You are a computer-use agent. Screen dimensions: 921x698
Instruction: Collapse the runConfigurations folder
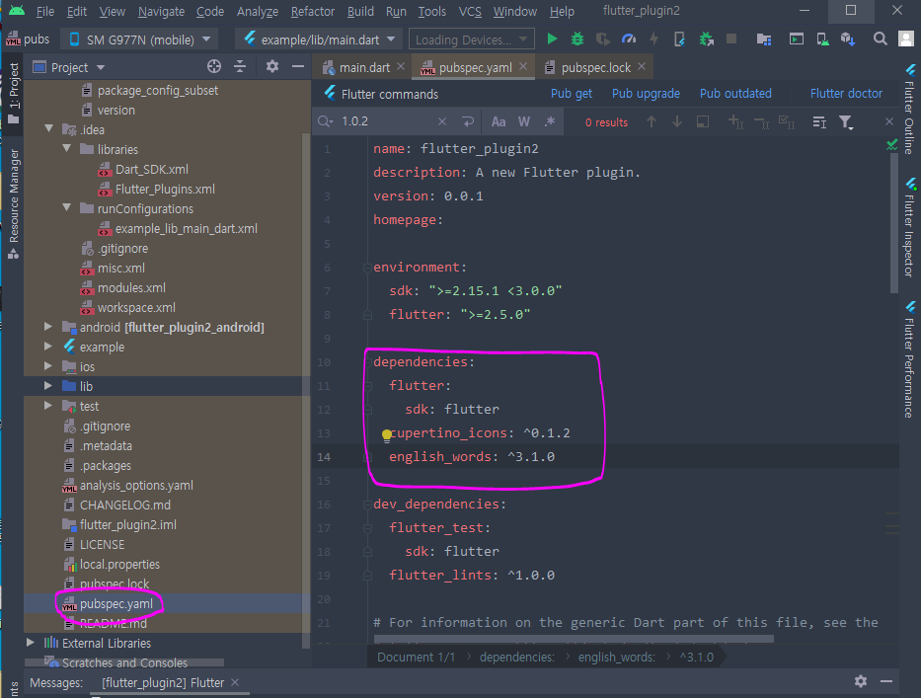tap(66, 208)
